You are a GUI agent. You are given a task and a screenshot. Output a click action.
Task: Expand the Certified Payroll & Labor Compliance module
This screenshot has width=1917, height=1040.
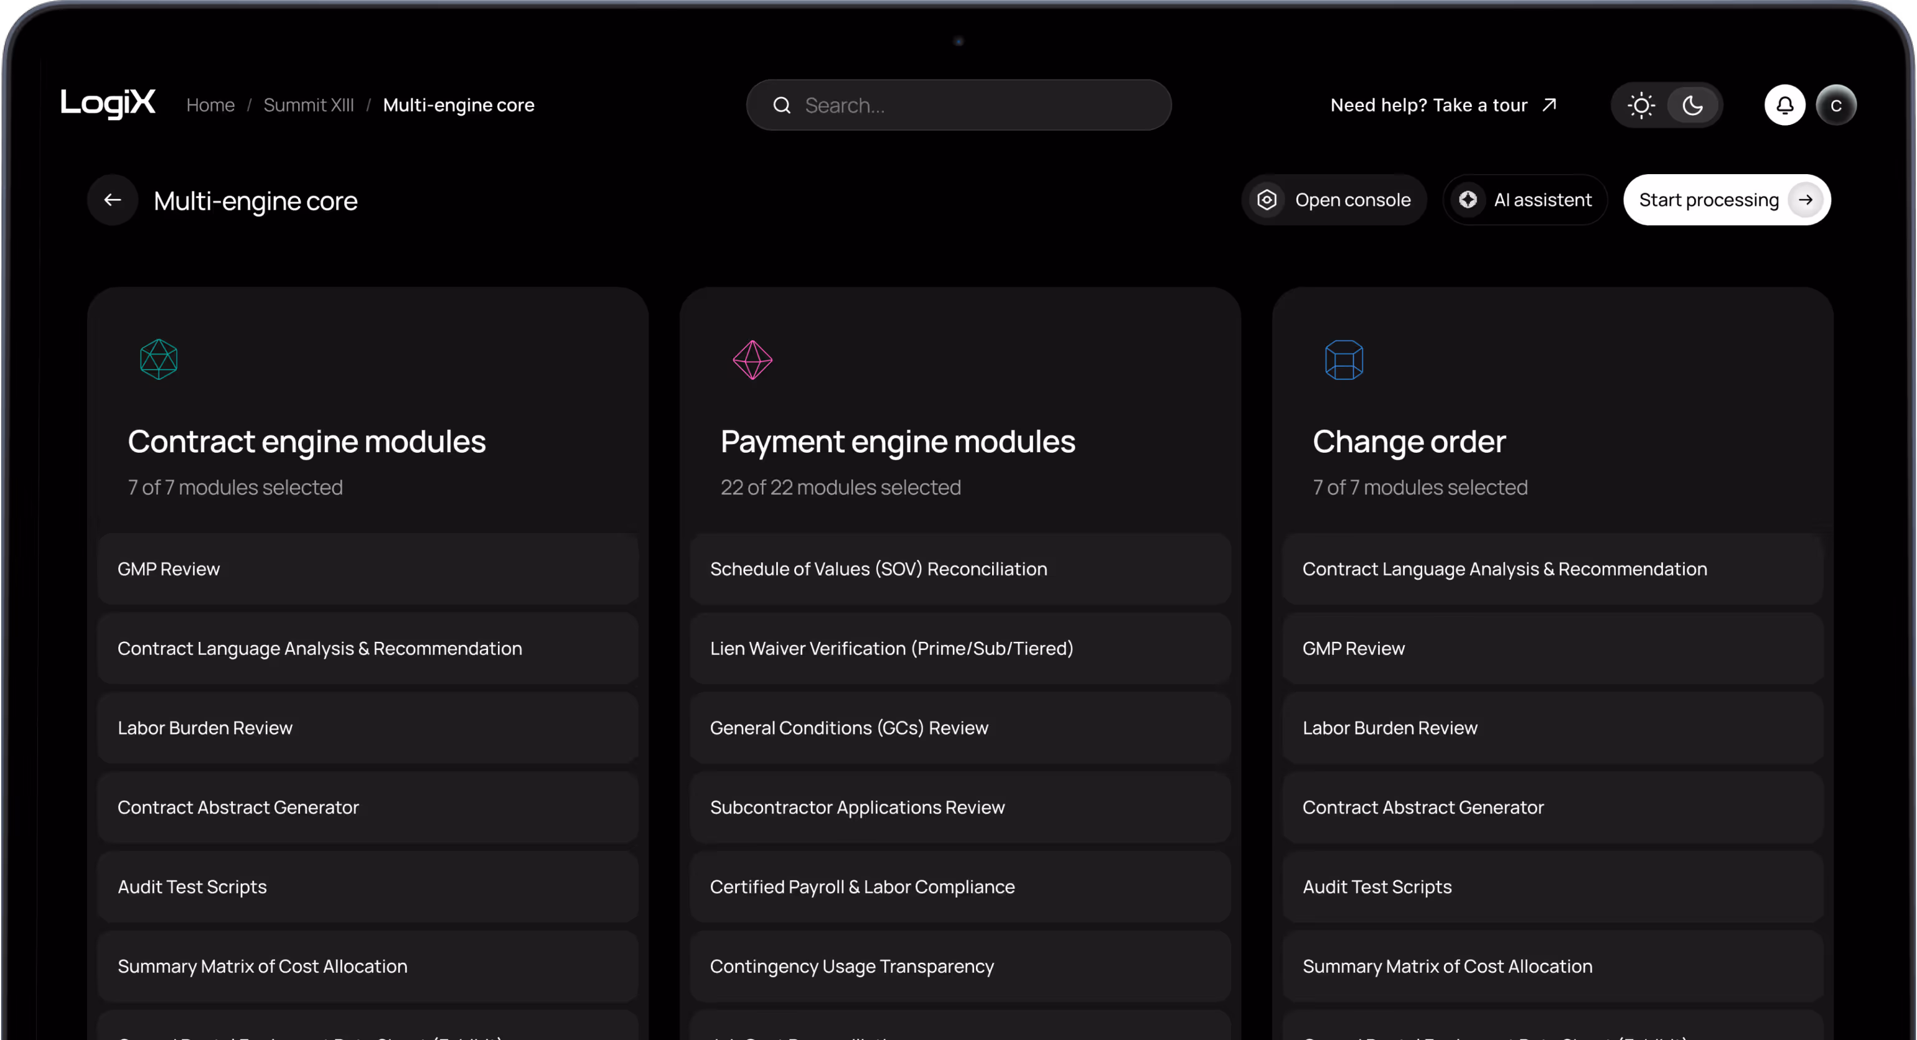pos(960,886)
